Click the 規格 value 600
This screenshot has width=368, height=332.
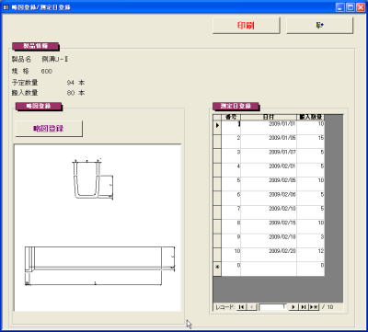tap(47, 71)
